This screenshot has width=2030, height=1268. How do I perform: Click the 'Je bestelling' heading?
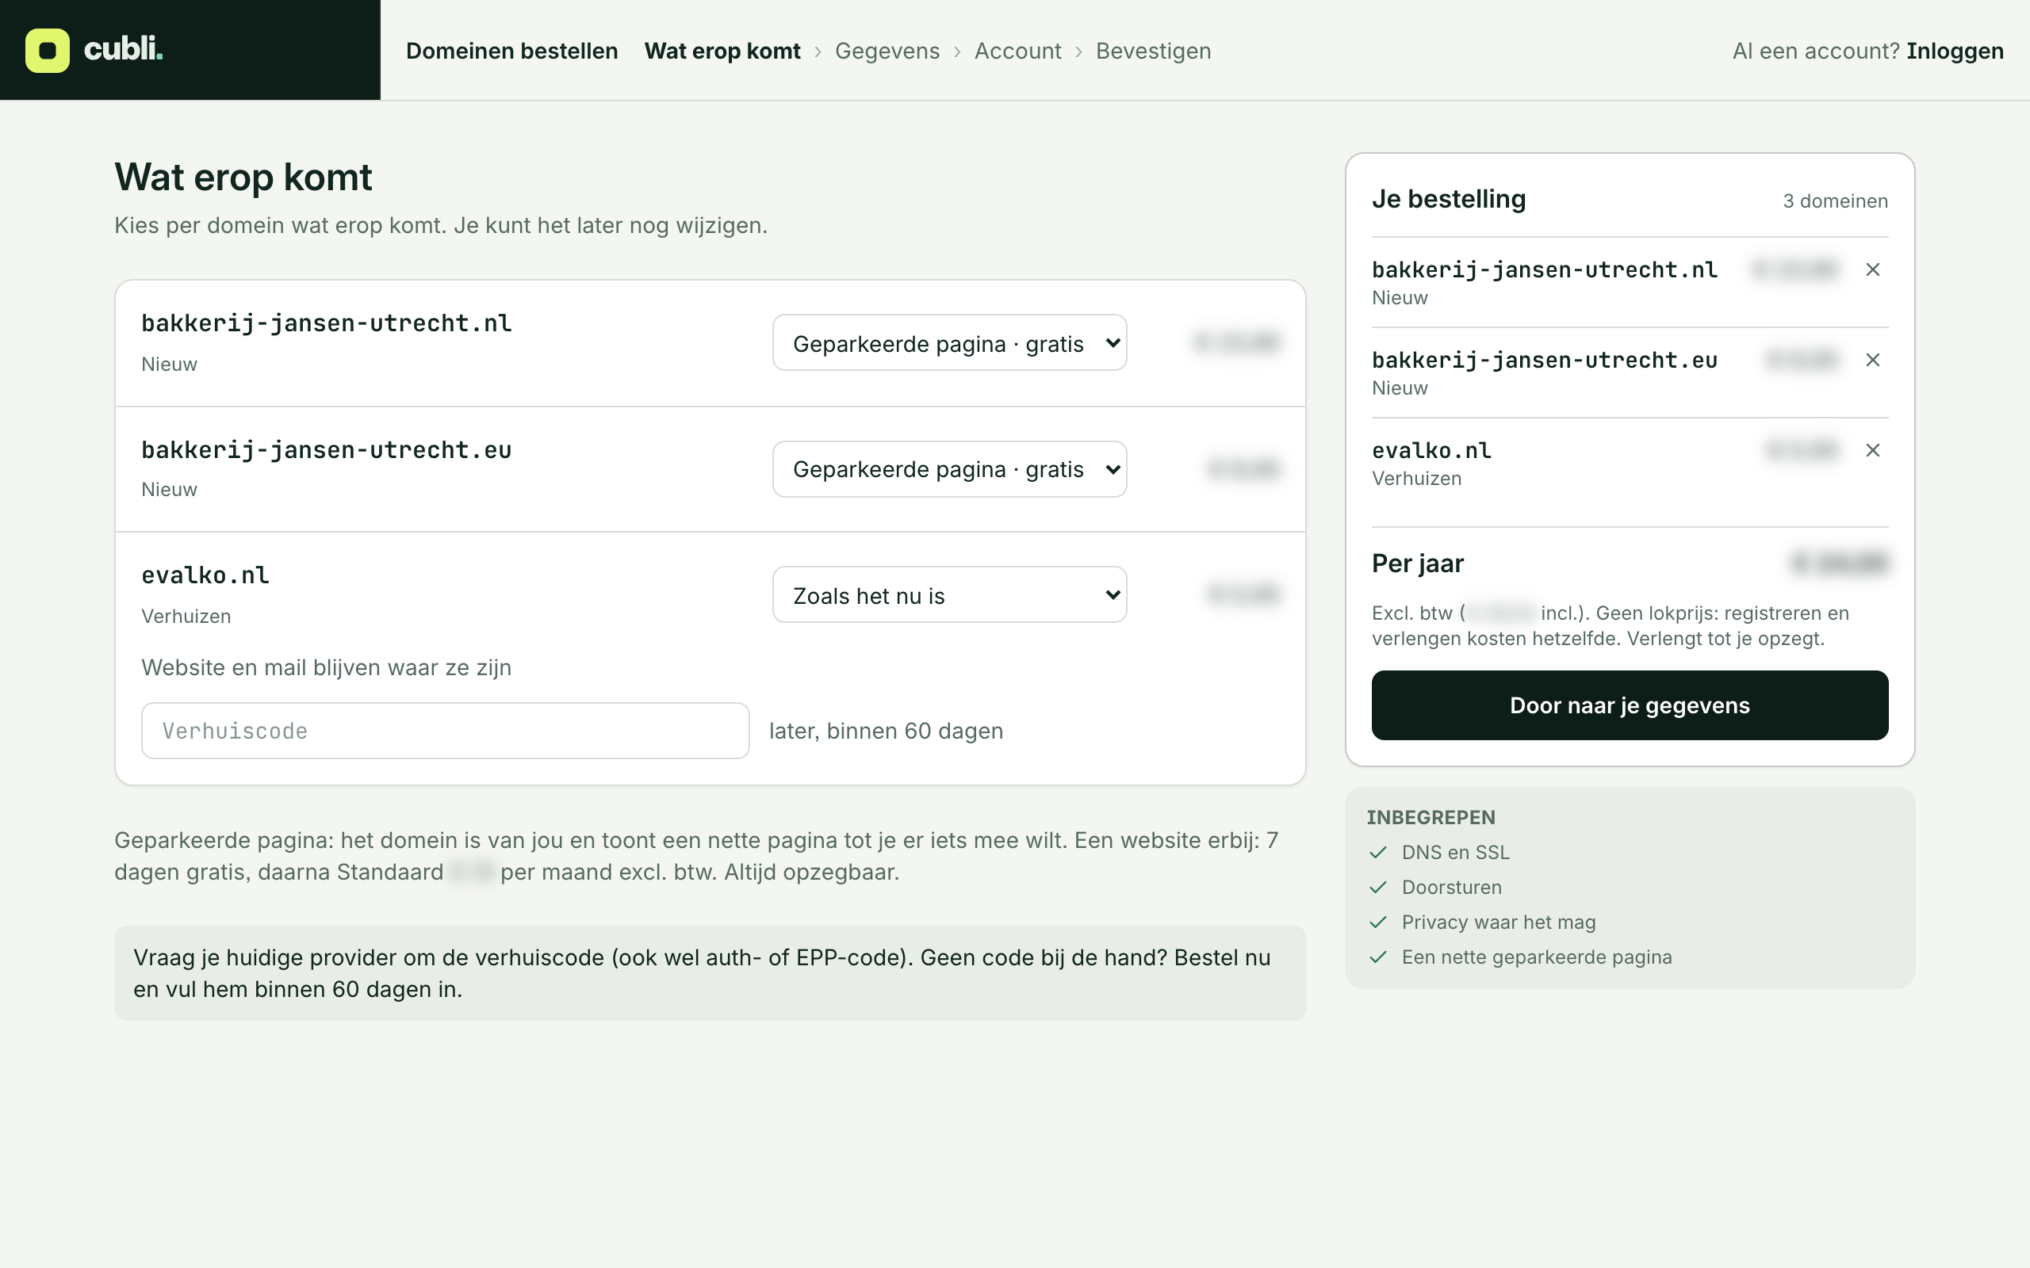(1449, 199)
